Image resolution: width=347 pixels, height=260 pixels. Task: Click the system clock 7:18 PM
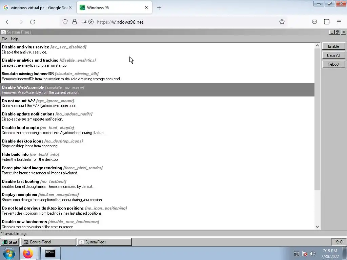click(x=330, y=254)
